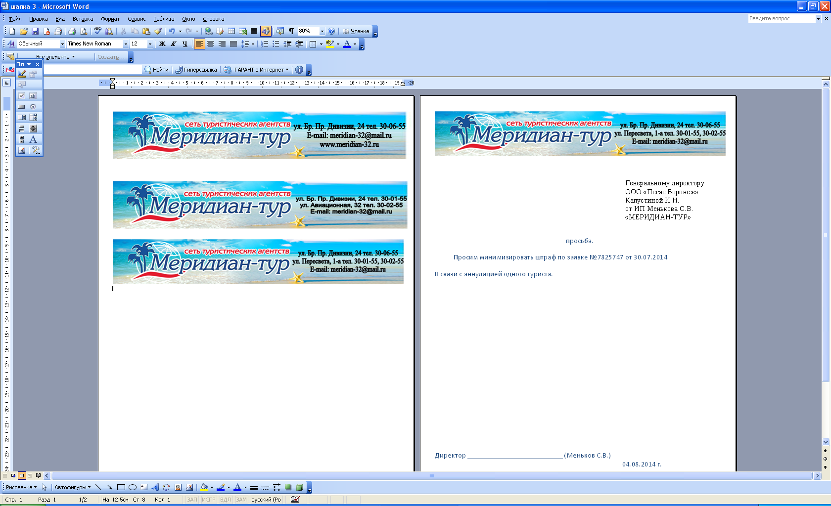Save the document with the floppy icon
831x506 pixels.
click(x=35, y=31)
